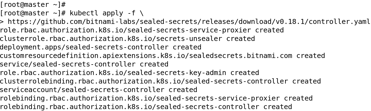
Task: Click the empty first root@master prompt line
Action: point(33,5)
